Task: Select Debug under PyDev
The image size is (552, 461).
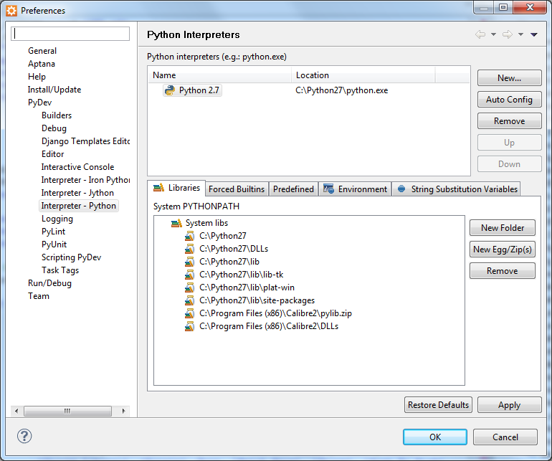Action: point(54,128)
